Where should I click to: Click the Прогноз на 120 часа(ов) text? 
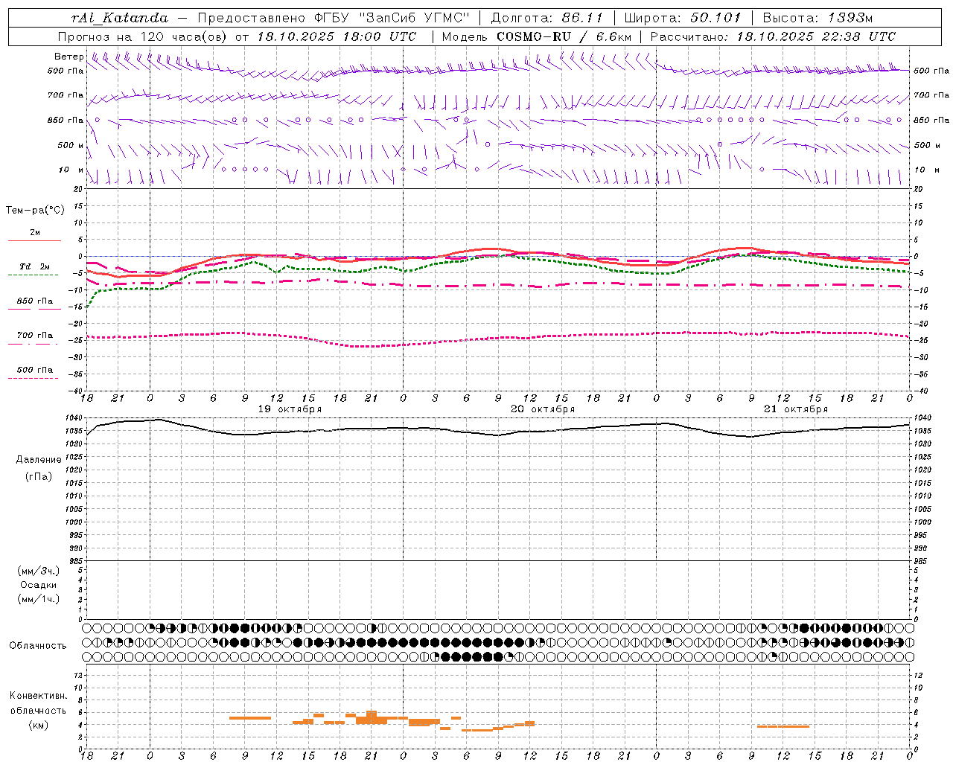(x=144, y=36)
